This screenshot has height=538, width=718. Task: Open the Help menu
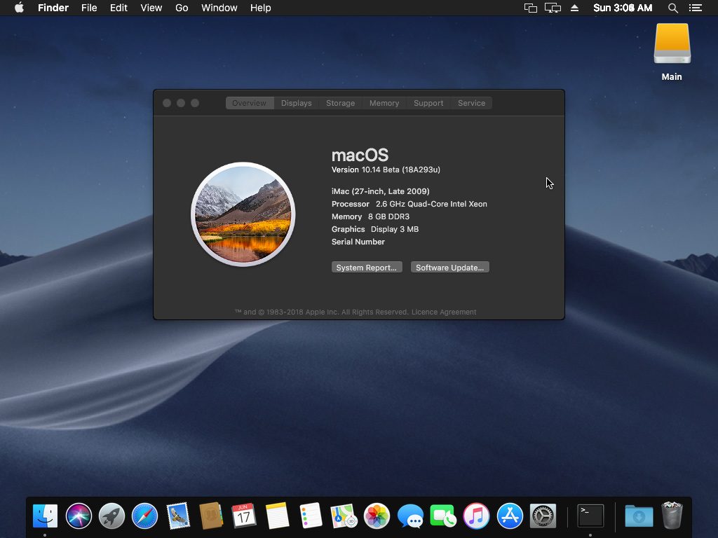pos(261,8)
